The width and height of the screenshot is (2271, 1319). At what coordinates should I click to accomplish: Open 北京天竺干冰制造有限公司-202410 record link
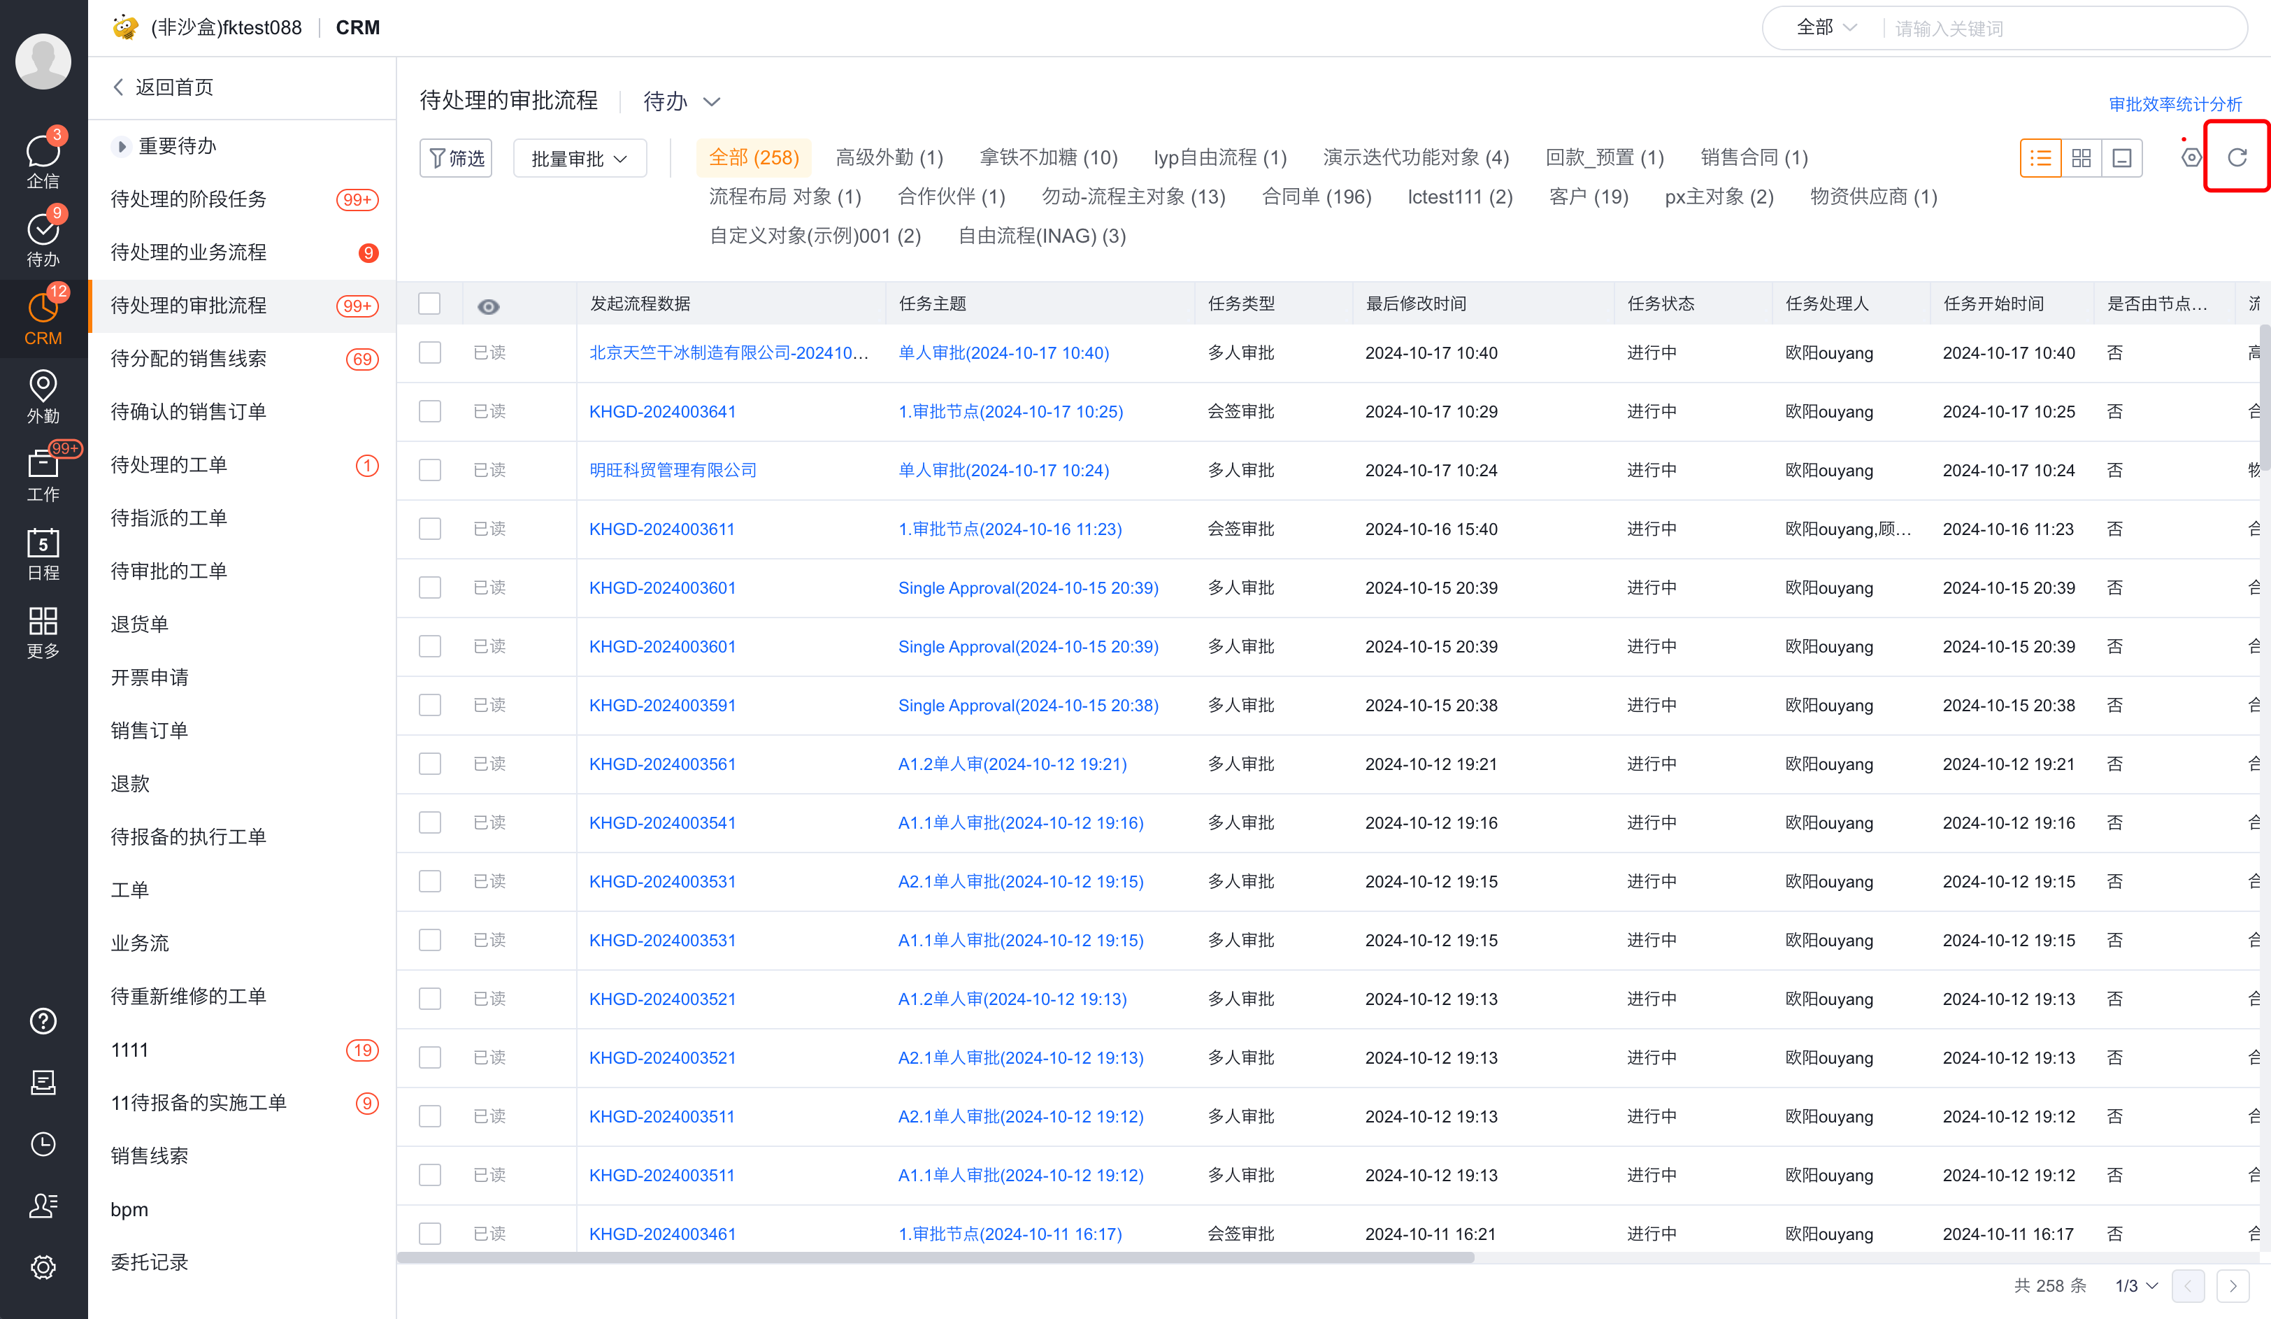[x=728, y=352]
